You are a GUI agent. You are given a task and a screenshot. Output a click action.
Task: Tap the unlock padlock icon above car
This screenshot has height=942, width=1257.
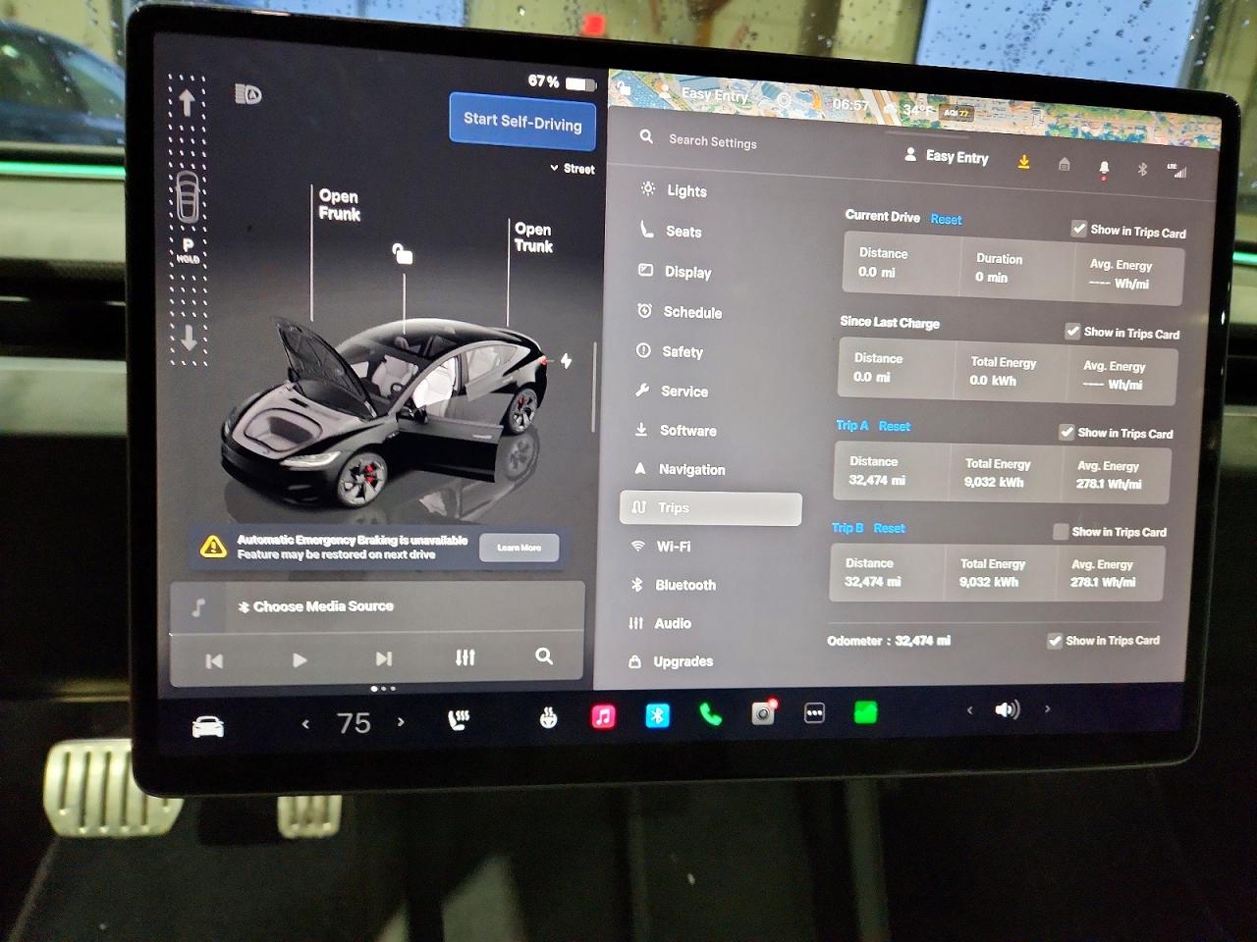tap(403, 254)
